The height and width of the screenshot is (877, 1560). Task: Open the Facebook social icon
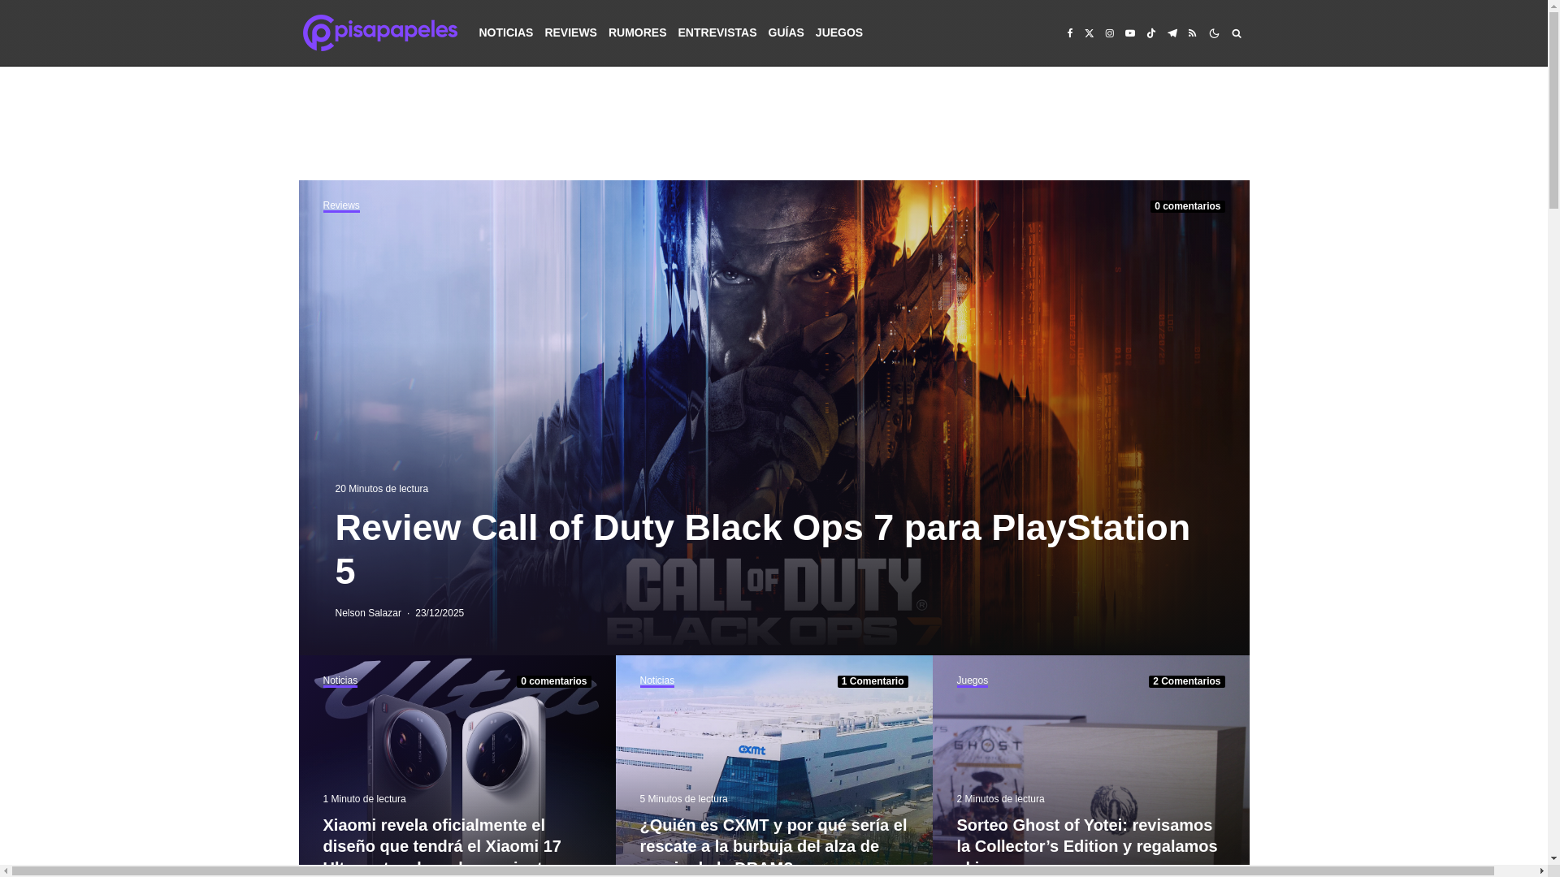[1069, 33]
